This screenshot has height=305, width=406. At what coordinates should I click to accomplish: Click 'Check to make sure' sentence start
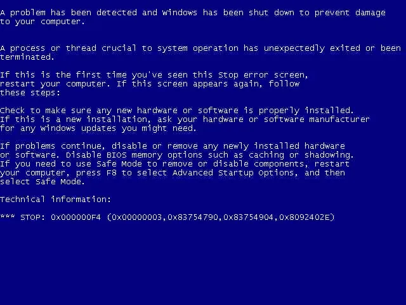tap(46, 111)
